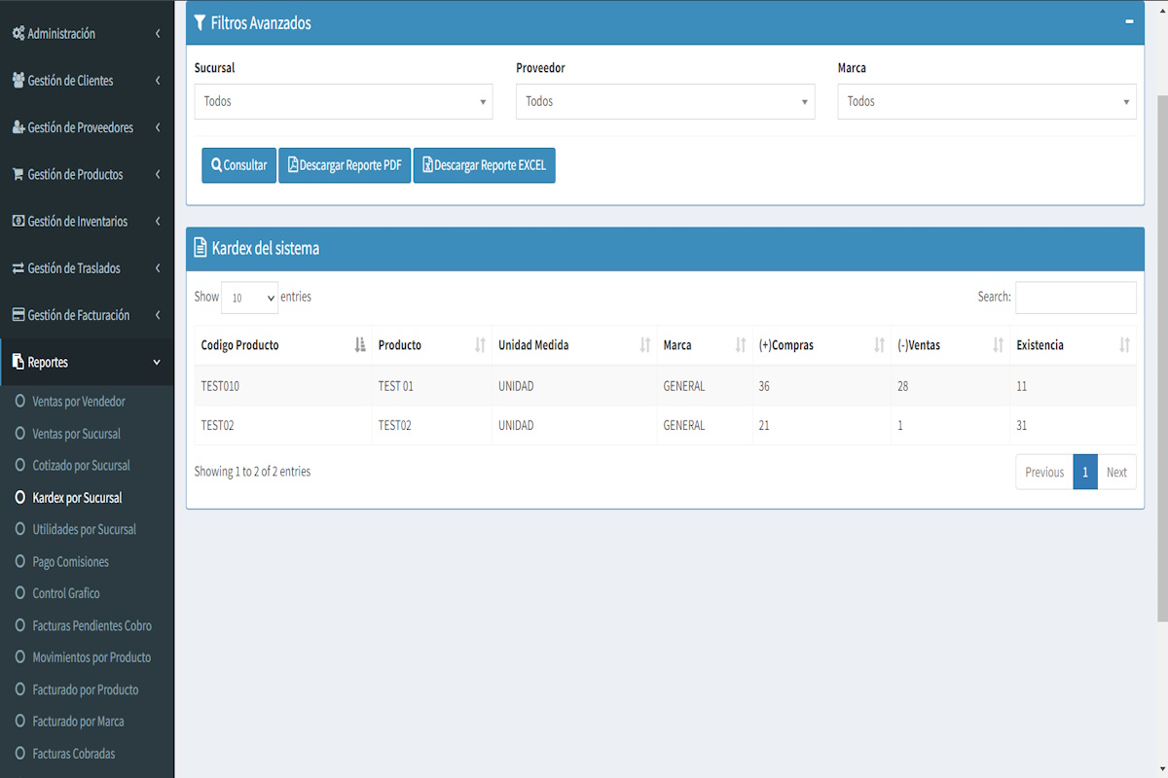1168x778 pixels.
Task: Click the Gestión de Clientes users icon
Action: tap(18, 81)
